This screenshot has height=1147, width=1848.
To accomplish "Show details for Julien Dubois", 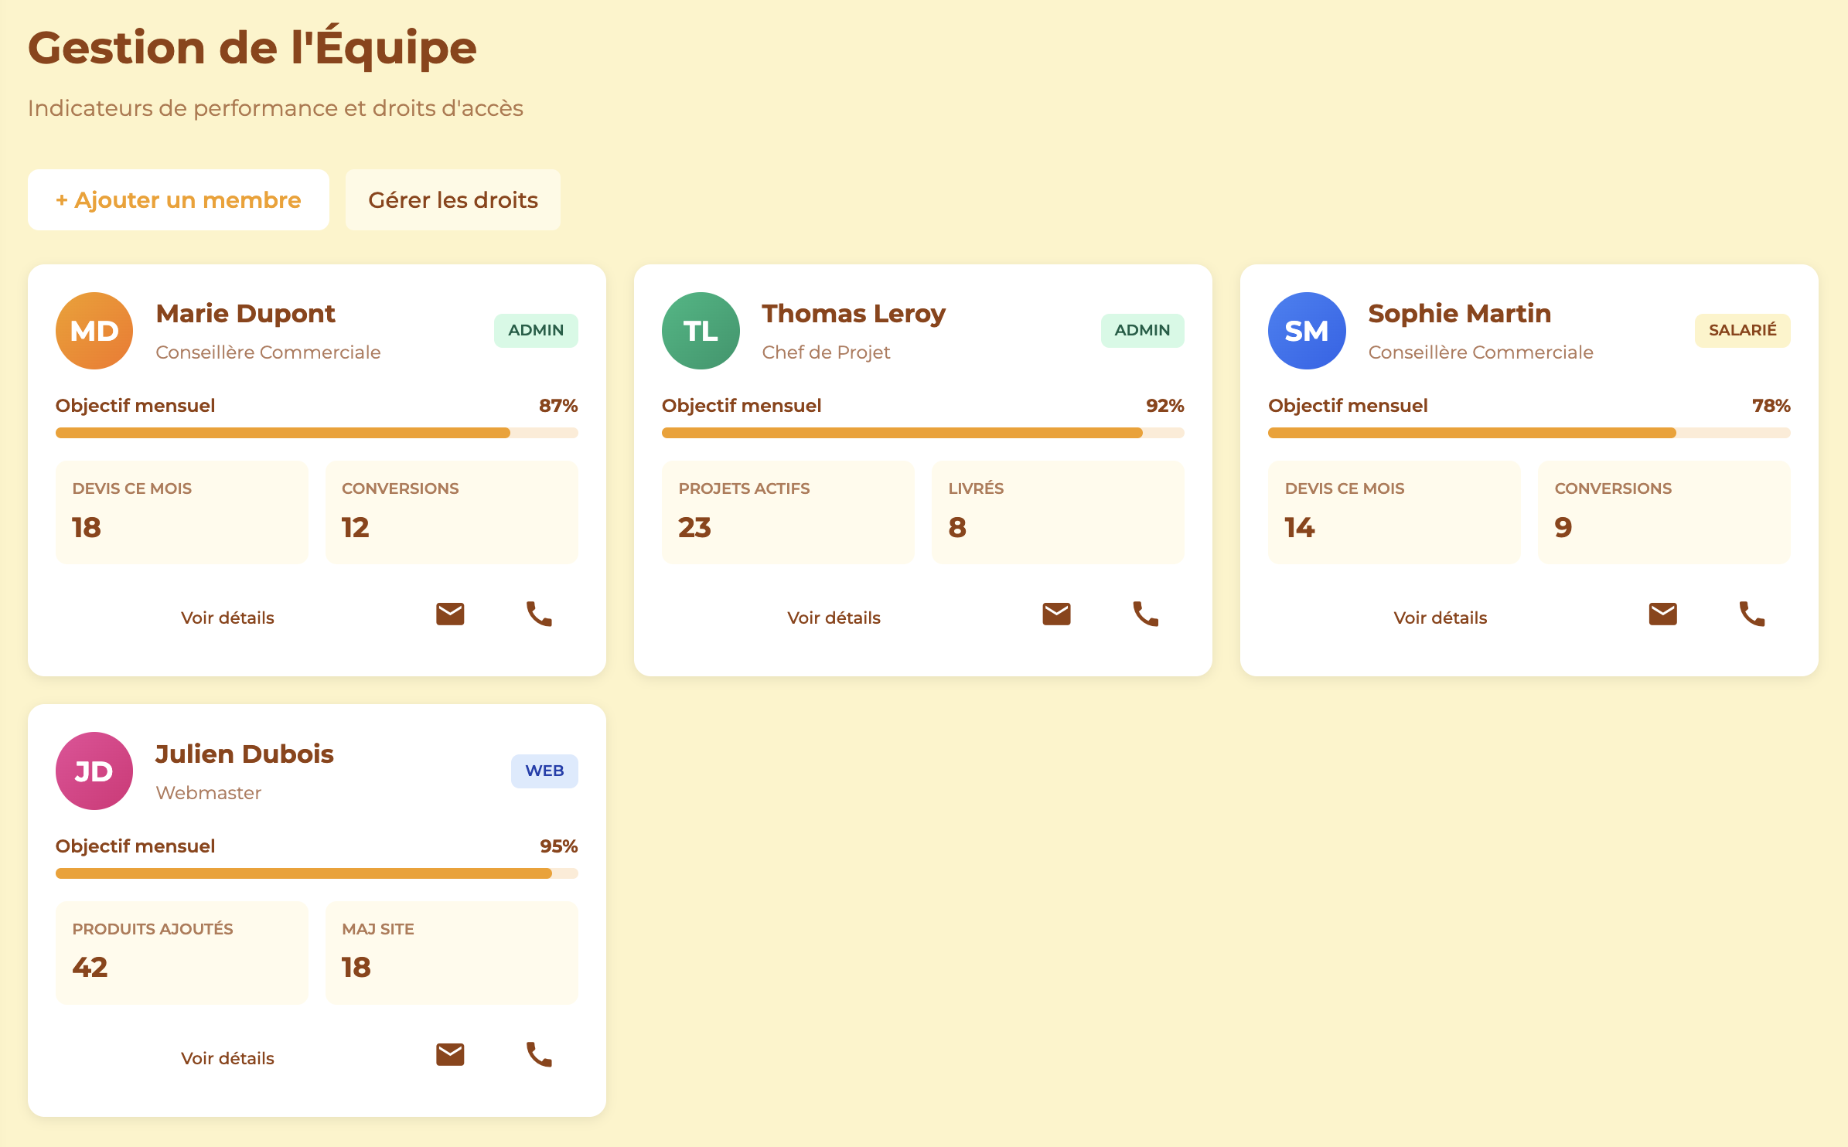I will (227, 1058).
